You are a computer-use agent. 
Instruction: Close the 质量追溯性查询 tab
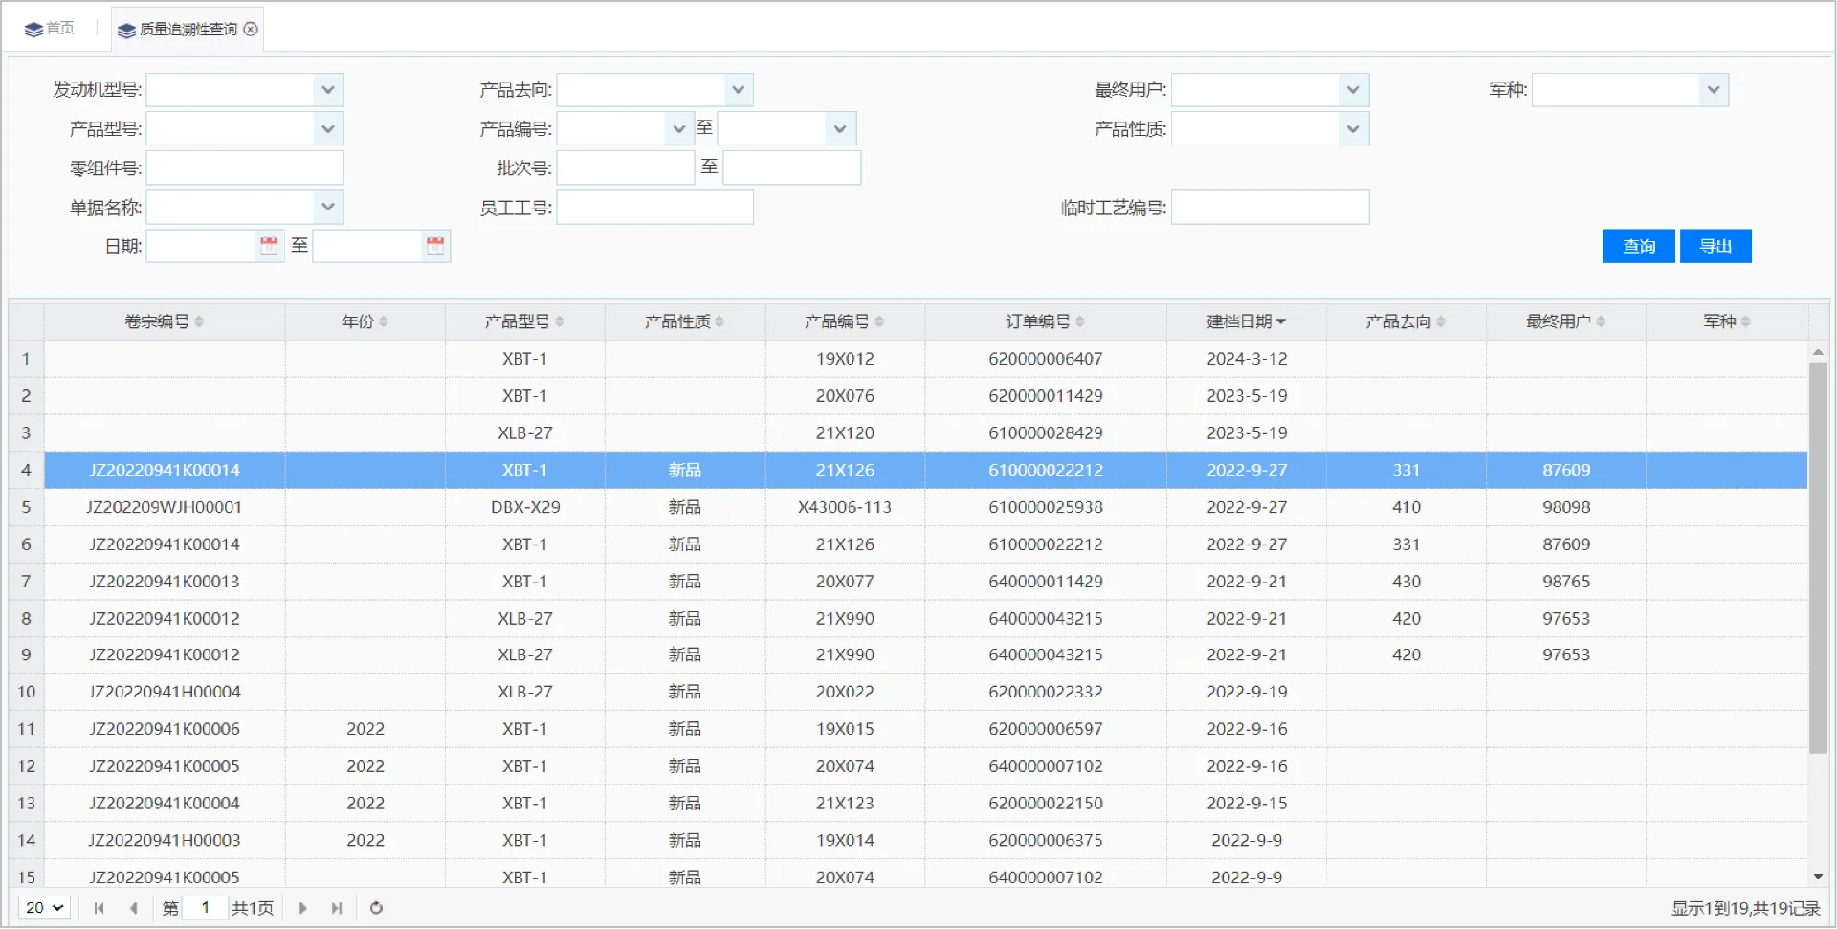coord(251,30)
